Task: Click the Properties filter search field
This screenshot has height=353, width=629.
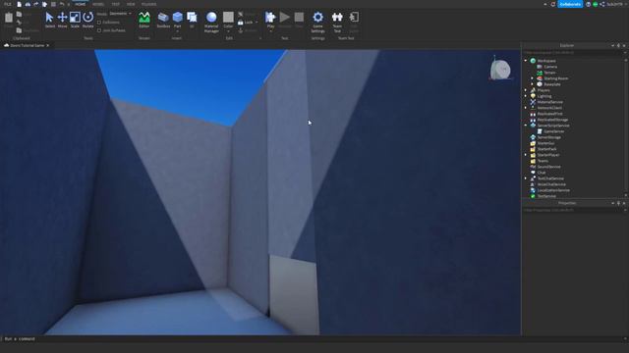Action: [x=573, y=210]
